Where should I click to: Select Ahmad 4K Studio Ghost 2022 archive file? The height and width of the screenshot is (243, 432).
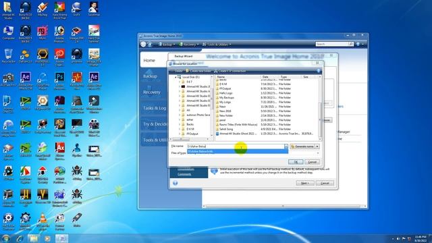[x=238, y=134]
